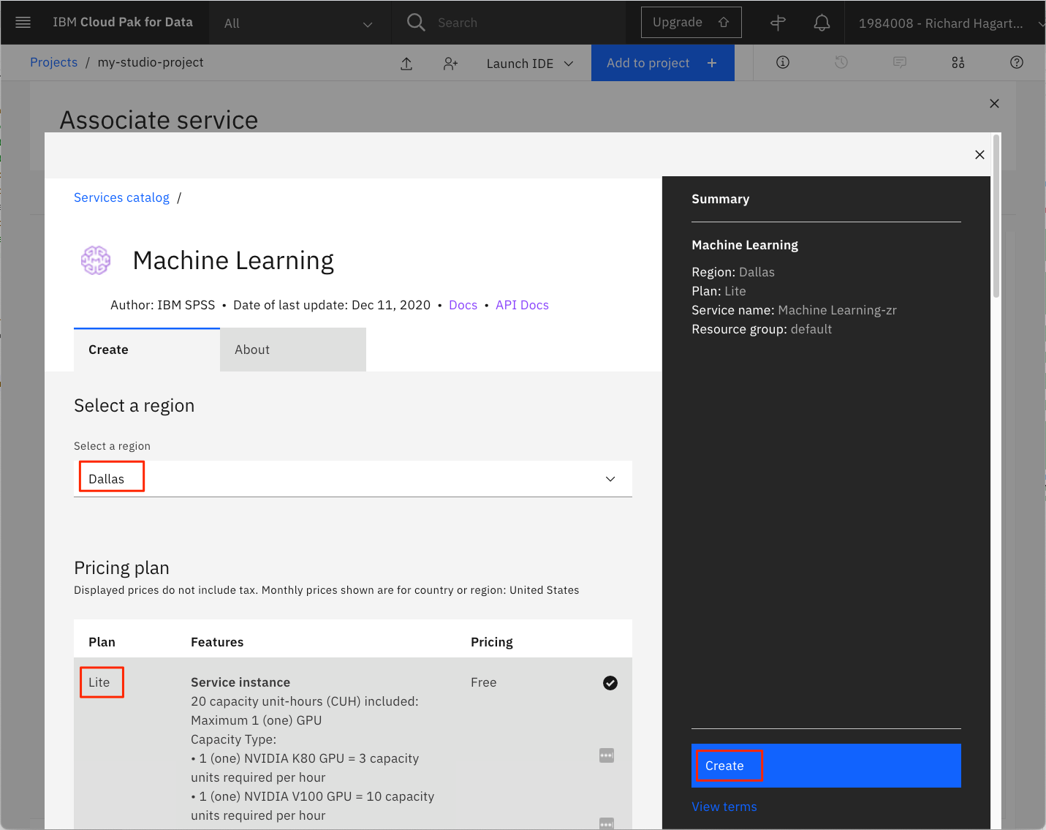Click the Lite plan name cell
Viewport: 1046px width, 830px height.
pos(99,682)
